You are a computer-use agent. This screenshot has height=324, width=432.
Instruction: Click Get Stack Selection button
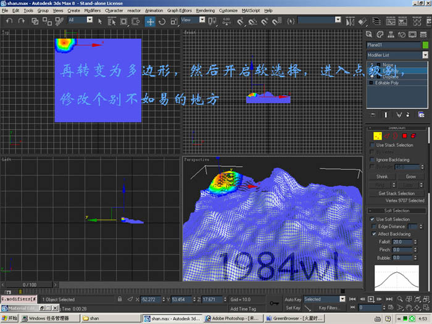[396, 193]
